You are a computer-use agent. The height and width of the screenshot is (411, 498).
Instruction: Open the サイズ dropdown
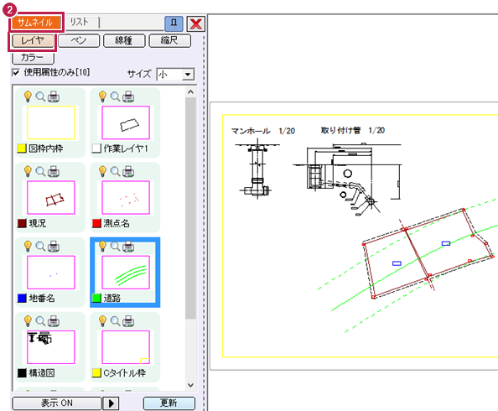(x=188, y=75)
